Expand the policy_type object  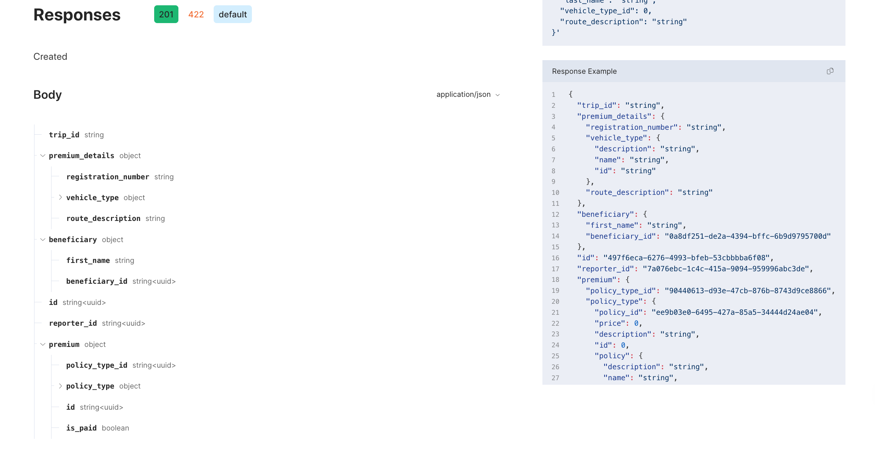pyautogui.click(x=60, y=386)
